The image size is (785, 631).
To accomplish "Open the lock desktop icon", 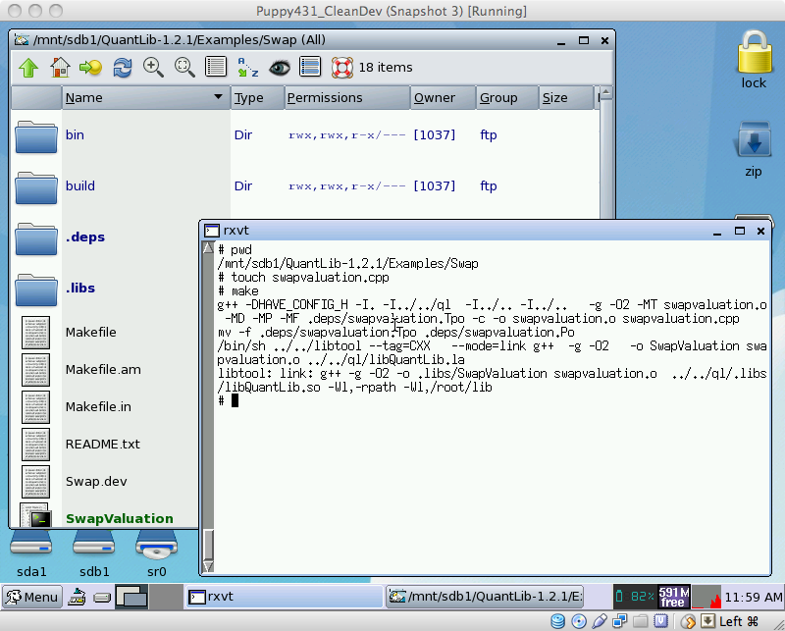I will (x=753, y=57).
